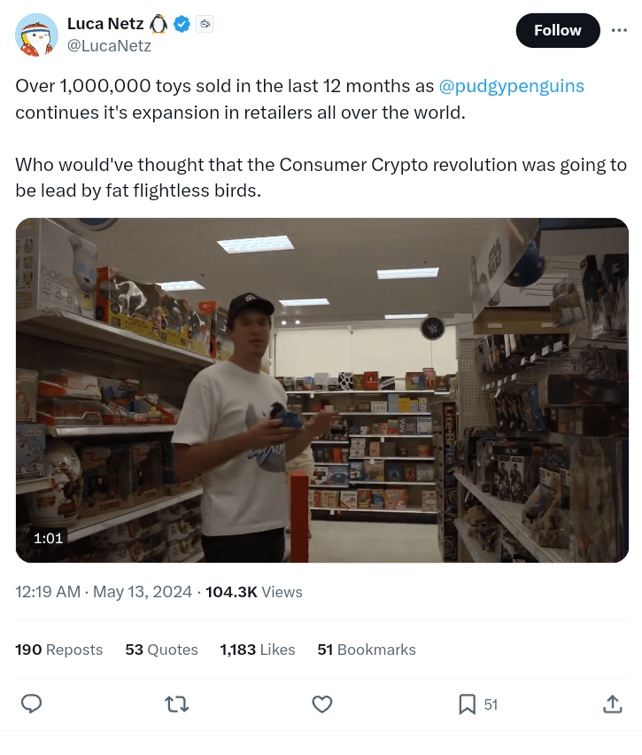Click the Luca Netz display name
Screen dimensions: 642x755
(x=105, y=24)
